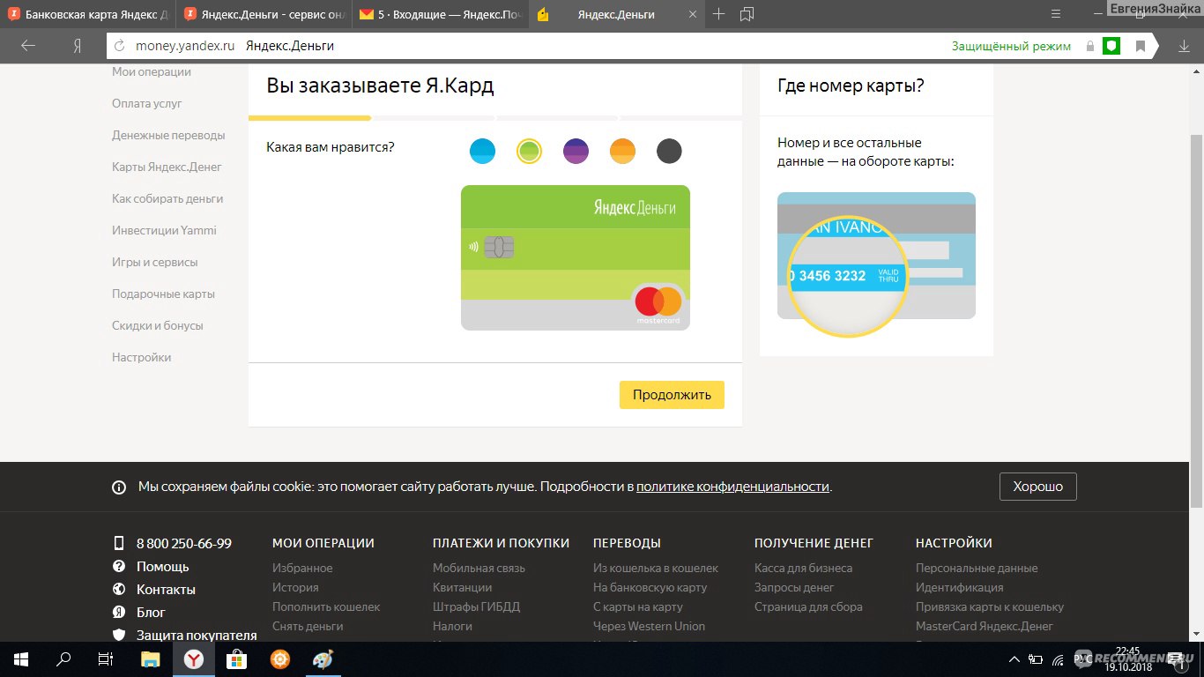Click the green card preview image

pyautogui.click(x=576, y=257)
